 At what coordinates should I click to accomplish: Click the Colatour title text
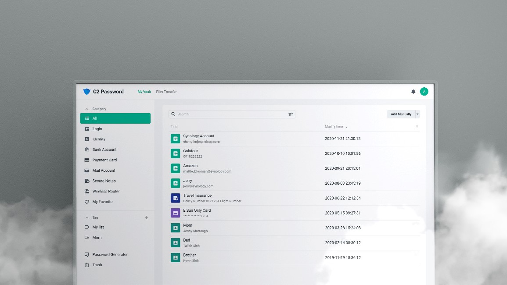tap(191, 151)
